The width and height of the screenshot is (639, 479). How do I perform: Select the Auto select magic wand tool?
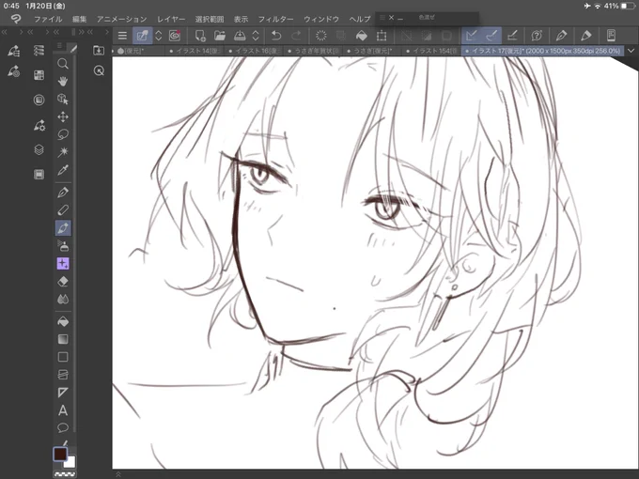coord(63,152)
